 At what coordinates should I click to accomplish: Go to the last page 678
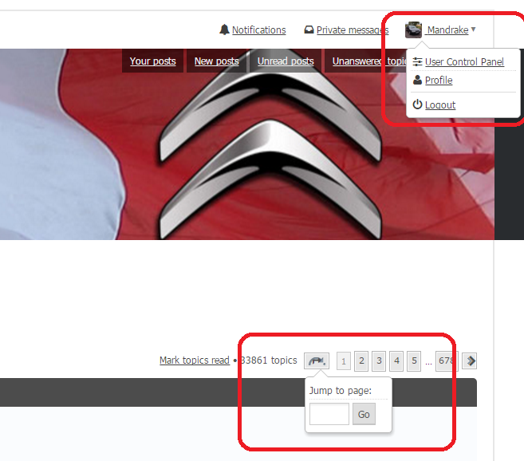tap(447, 361)
